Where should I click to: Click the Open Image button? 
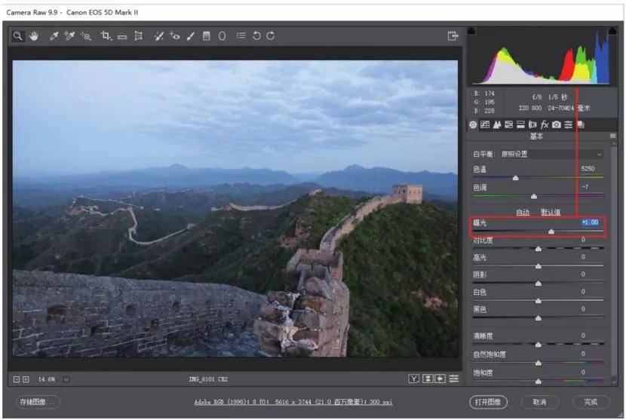point(488,402)
